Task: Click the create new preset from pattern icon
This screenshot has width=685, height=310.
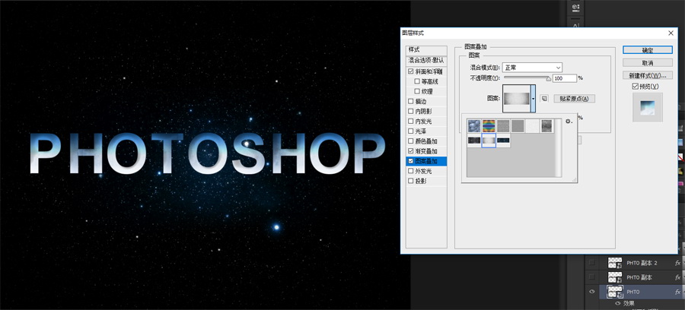Action: (x=544, y=99)
